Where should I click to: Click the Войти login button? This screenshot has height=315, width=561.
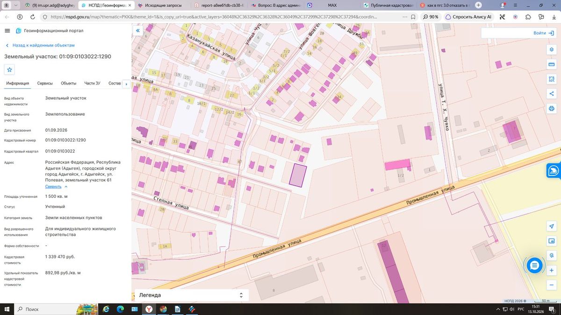[x=543, y=33]
